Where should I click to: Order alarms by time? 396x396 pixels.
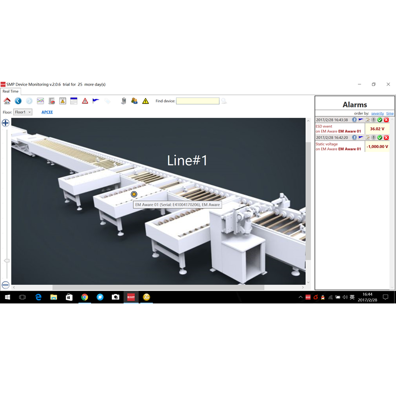(390, 113)
